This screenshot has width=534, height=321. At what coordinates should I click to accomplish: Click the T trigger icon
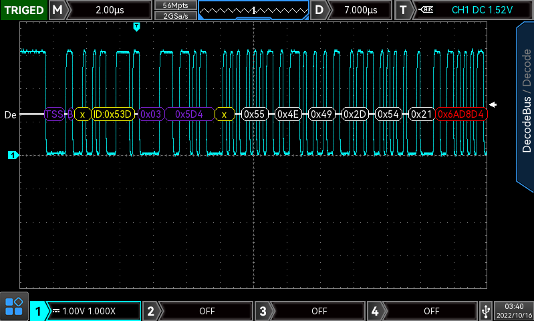point(403,10)
